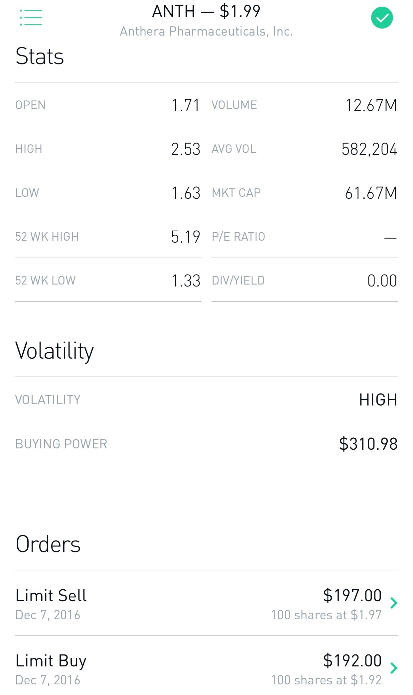413x695 pixels.
Task: Tap the $197.00 order total
Action: tap(352, 595)
